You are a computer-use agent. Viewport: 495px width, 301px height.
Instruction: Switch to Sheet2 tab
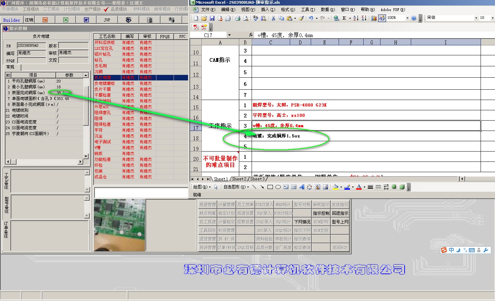[x=239, y=179]
